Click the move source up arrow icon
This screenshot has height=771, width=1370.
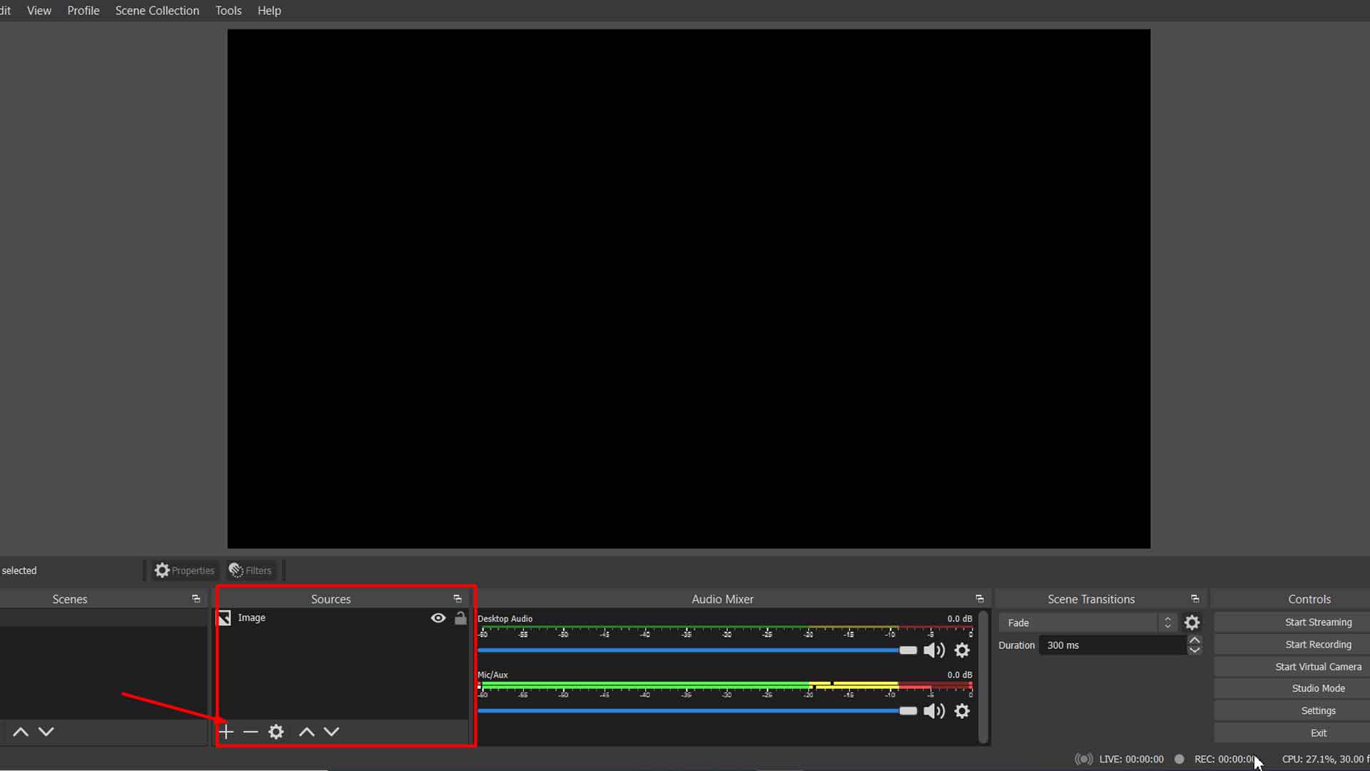[x=305, y=732]
